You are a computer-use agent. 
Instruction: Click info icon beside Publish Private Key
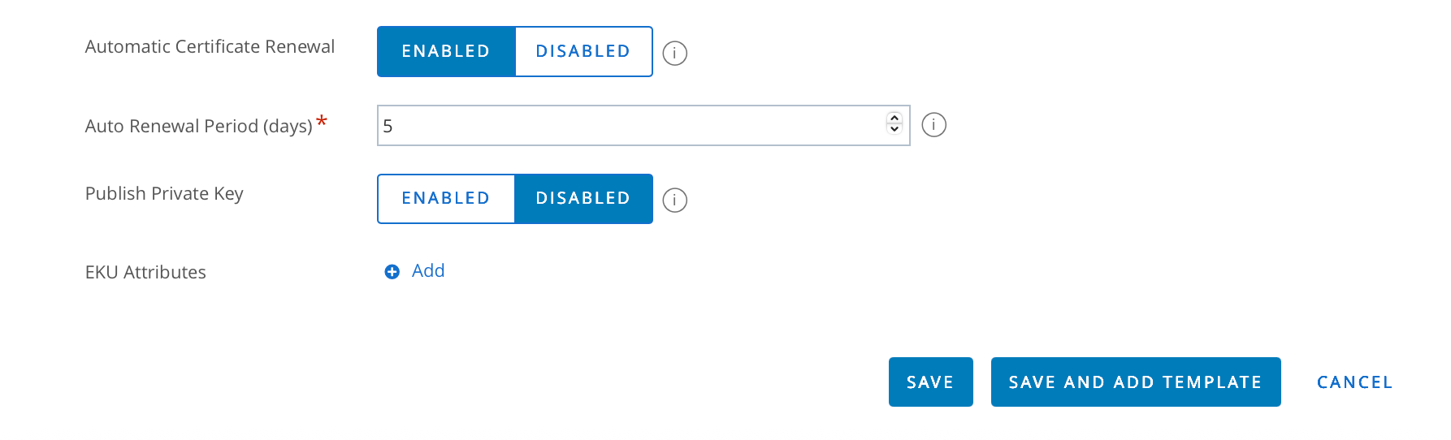pyautogui.click(x=674, y=200)
